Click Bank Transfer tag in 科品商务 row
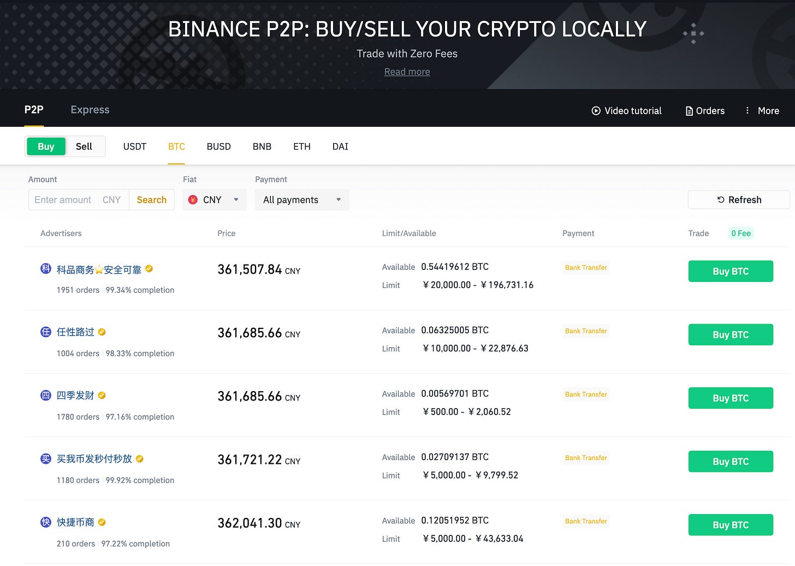This screenshot has height=566, width=795. pyautogui.click(x=586, y=268)
